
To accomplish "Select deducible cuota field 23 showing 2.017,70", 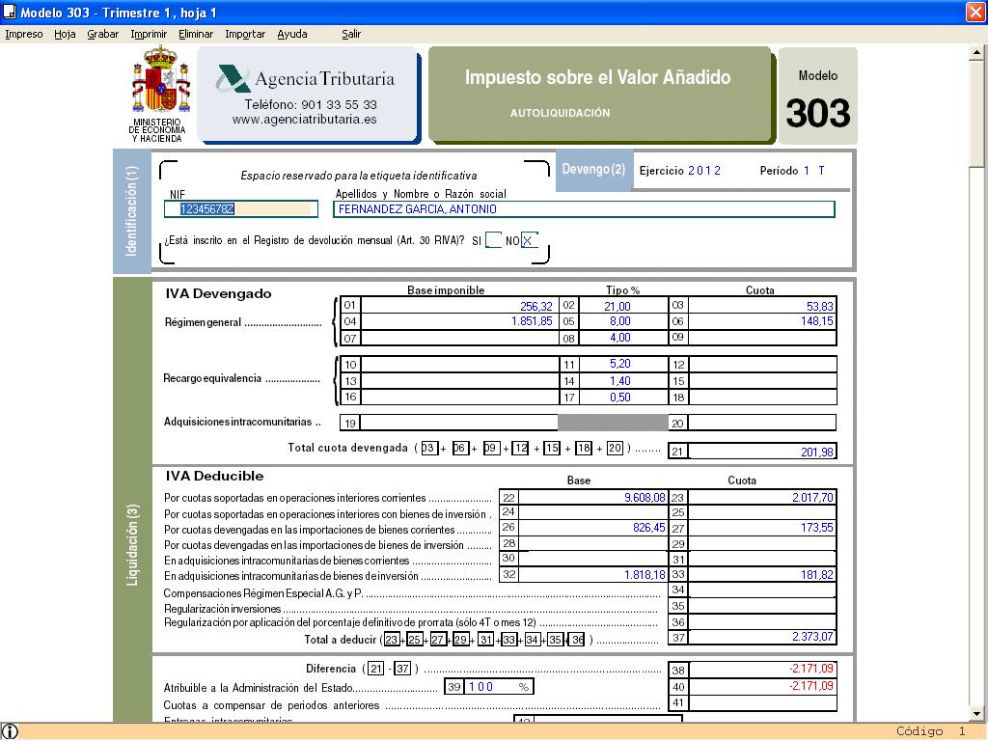I will tap(762, 497).
